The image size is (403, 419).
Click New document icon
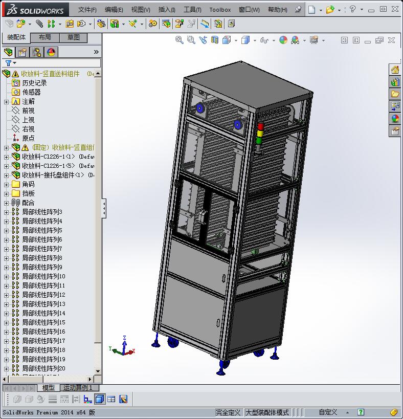(311, 10)
